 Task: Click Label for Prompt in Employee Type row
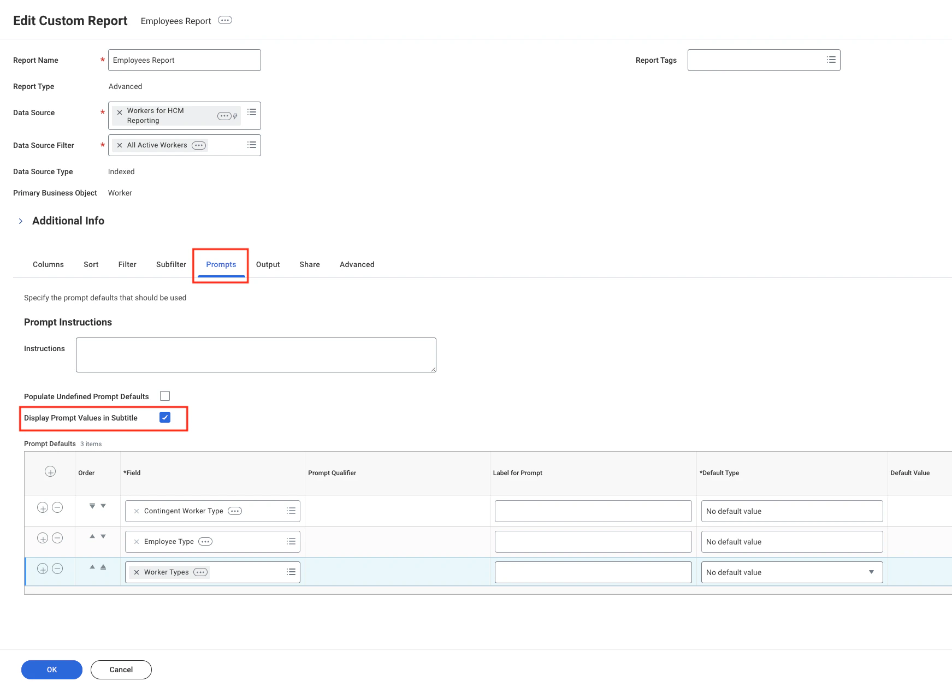(x=593, y=542)
